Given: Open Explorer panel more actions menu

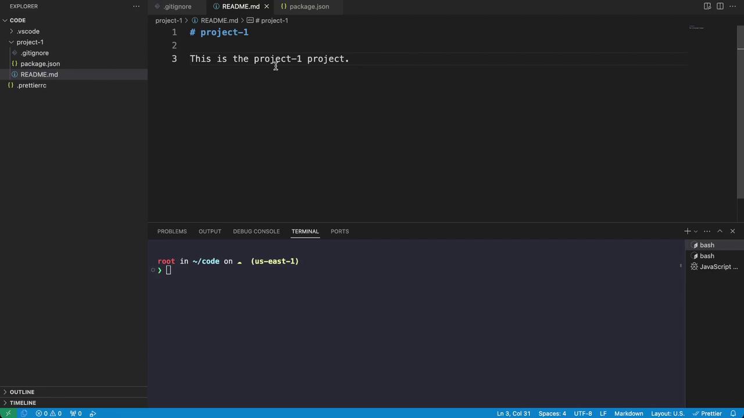Looking at the screenshot, I should tap(136, 6).
